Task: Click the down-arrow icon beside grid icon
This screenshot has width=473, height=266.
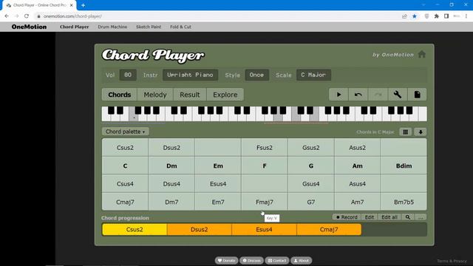Action: [x=421, y=132]
